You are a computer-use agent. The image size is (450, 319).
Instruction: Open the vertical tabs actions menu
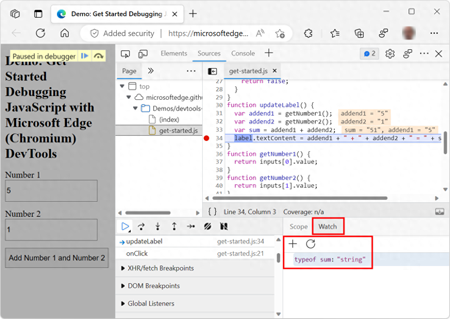(38, 14)
